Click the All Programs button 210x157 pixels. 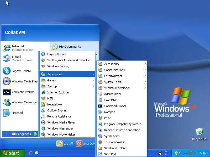[x=20, y=134]
